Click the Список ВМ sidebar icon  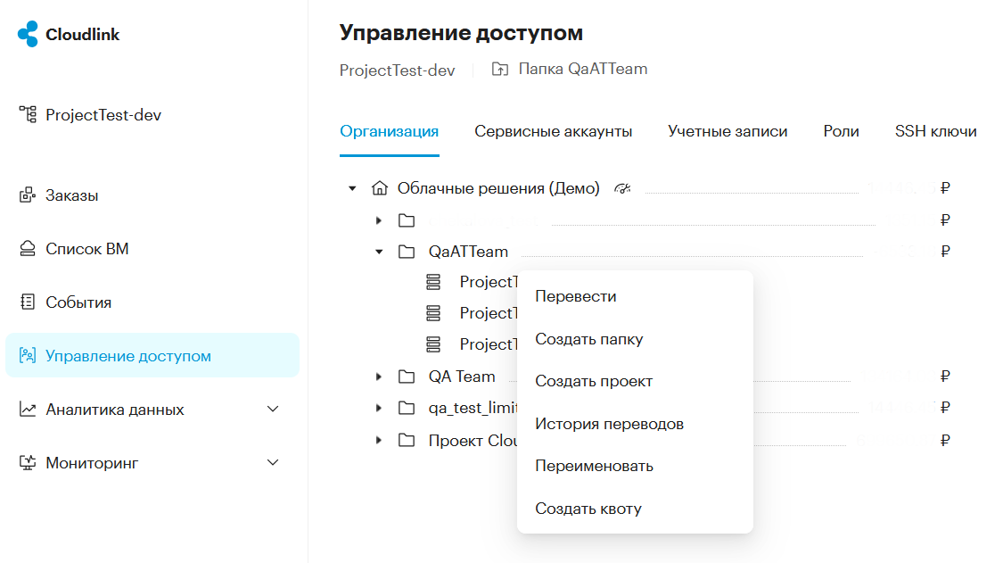(28, 249)
